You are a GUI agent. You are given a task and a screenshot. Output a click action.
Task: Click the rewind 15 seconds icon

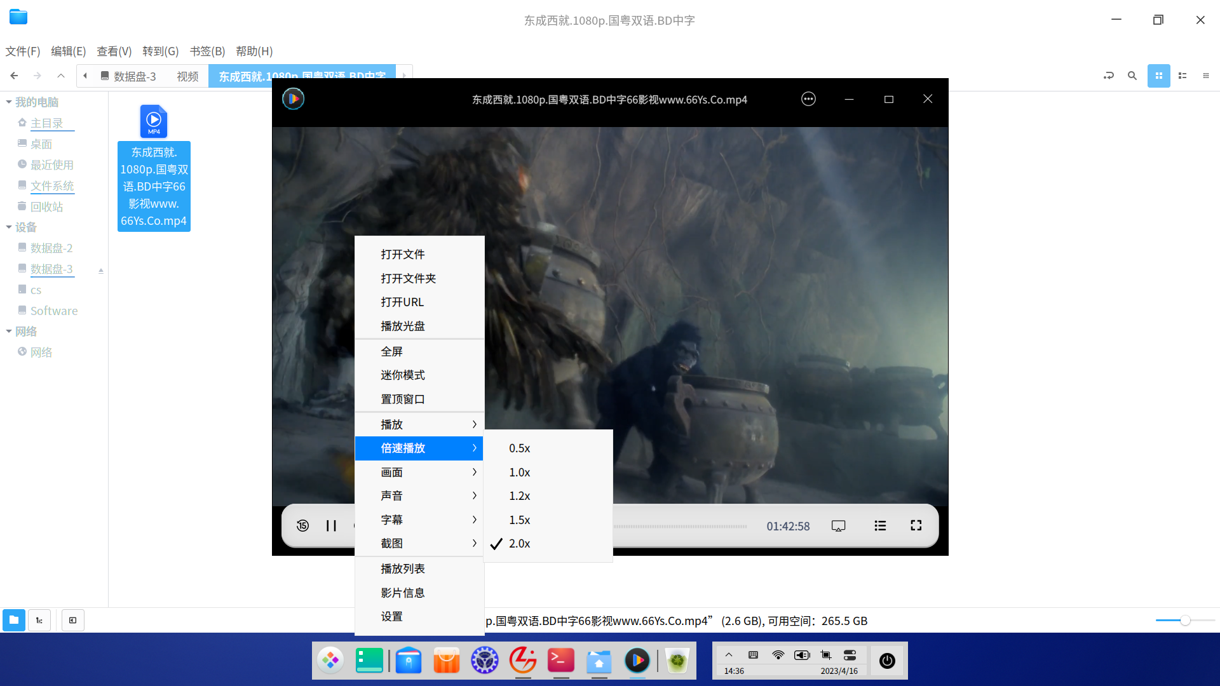(x=303, y=526)
